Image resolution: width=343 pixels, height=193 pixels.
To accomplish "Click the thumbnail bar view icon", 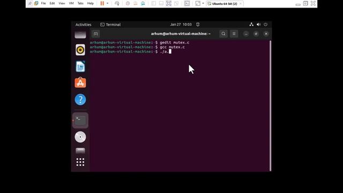I will 161,3.
